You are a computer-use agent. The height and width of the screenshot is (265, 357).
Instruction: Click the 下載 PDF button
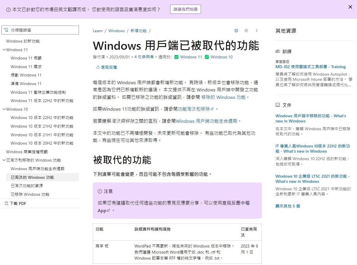(x=16, y=203)
